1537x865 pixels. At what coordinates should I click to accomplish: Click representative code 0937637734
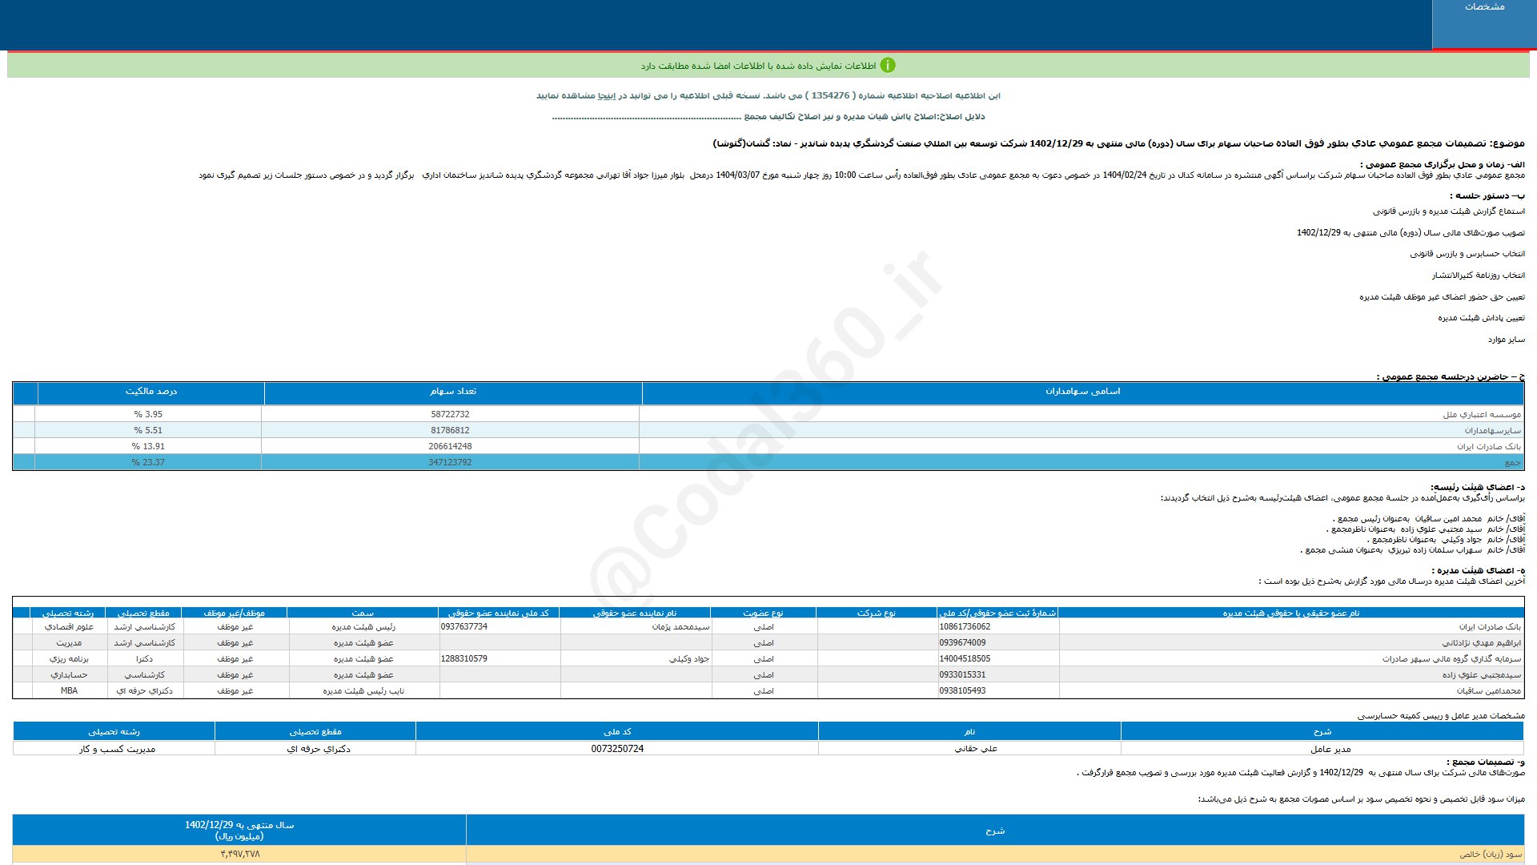point(464,627)
